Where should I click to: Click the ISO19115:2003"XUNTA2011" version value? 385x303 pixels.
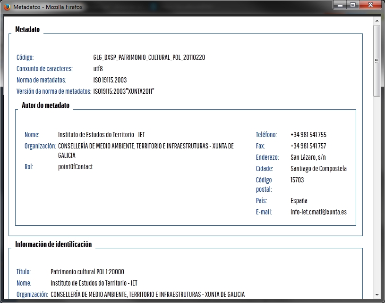[124, 91]
